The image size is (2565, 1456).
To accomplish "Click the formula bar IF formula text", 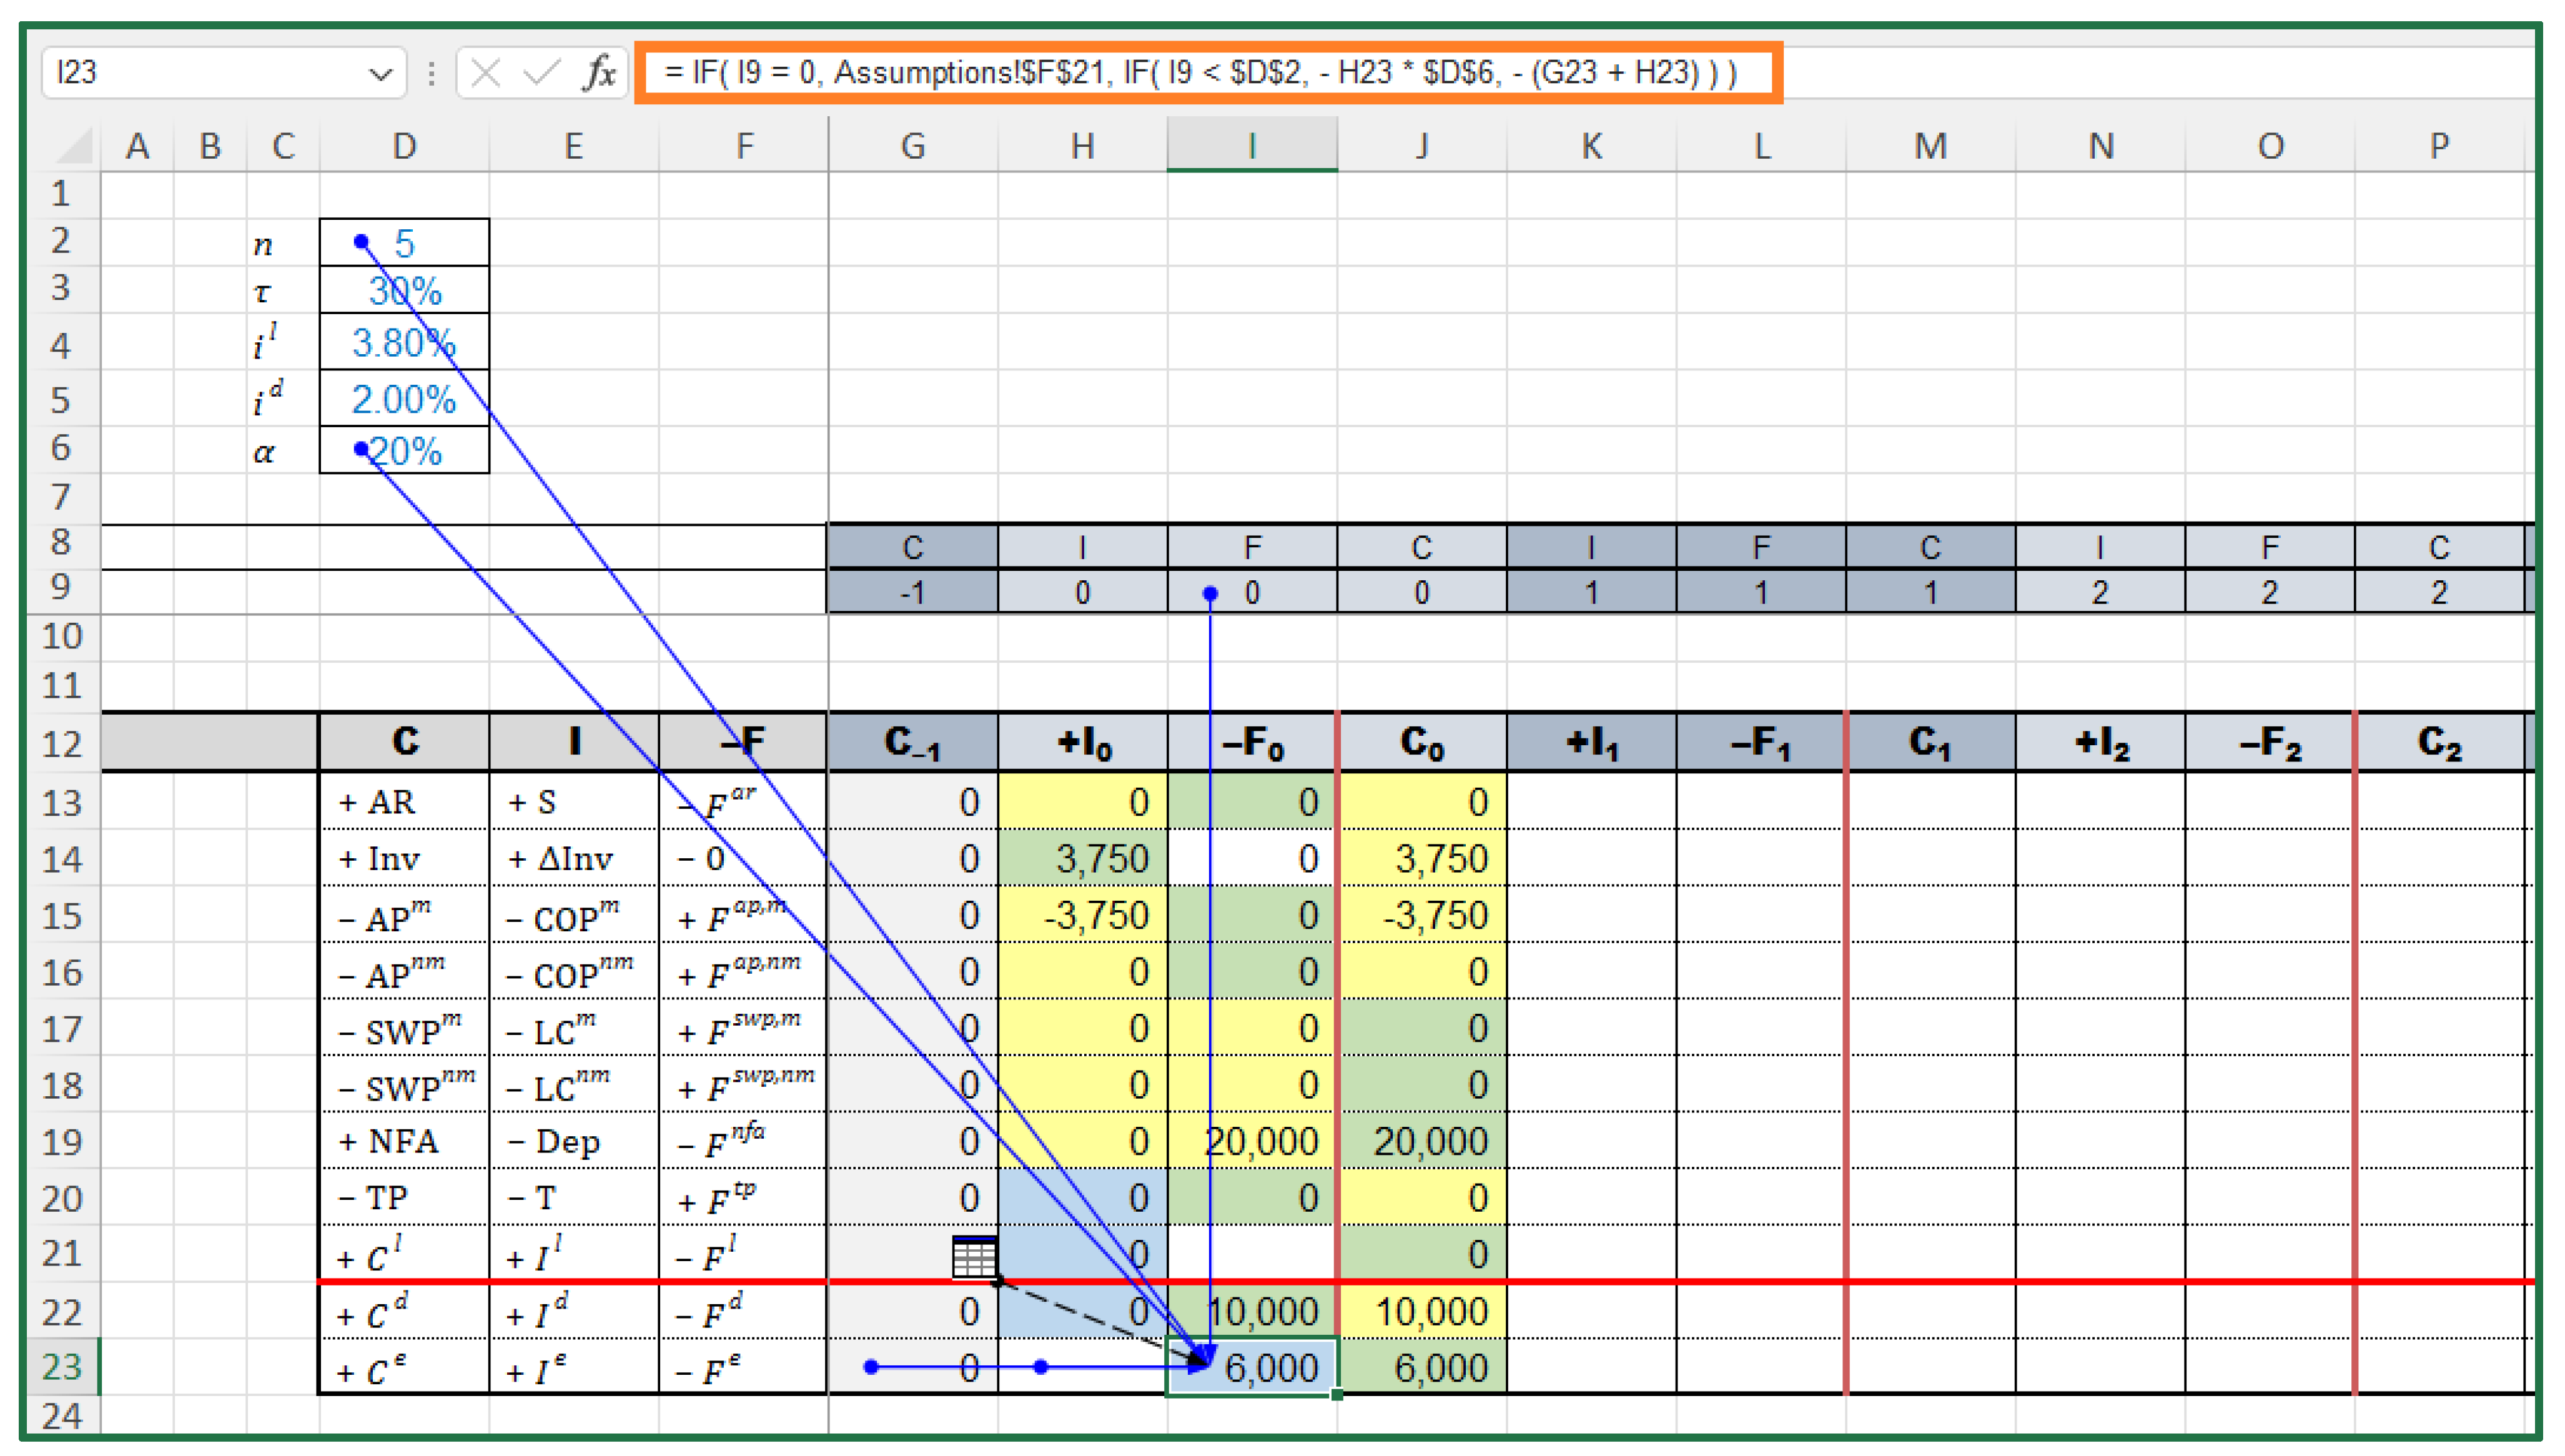I will 1200,73.
